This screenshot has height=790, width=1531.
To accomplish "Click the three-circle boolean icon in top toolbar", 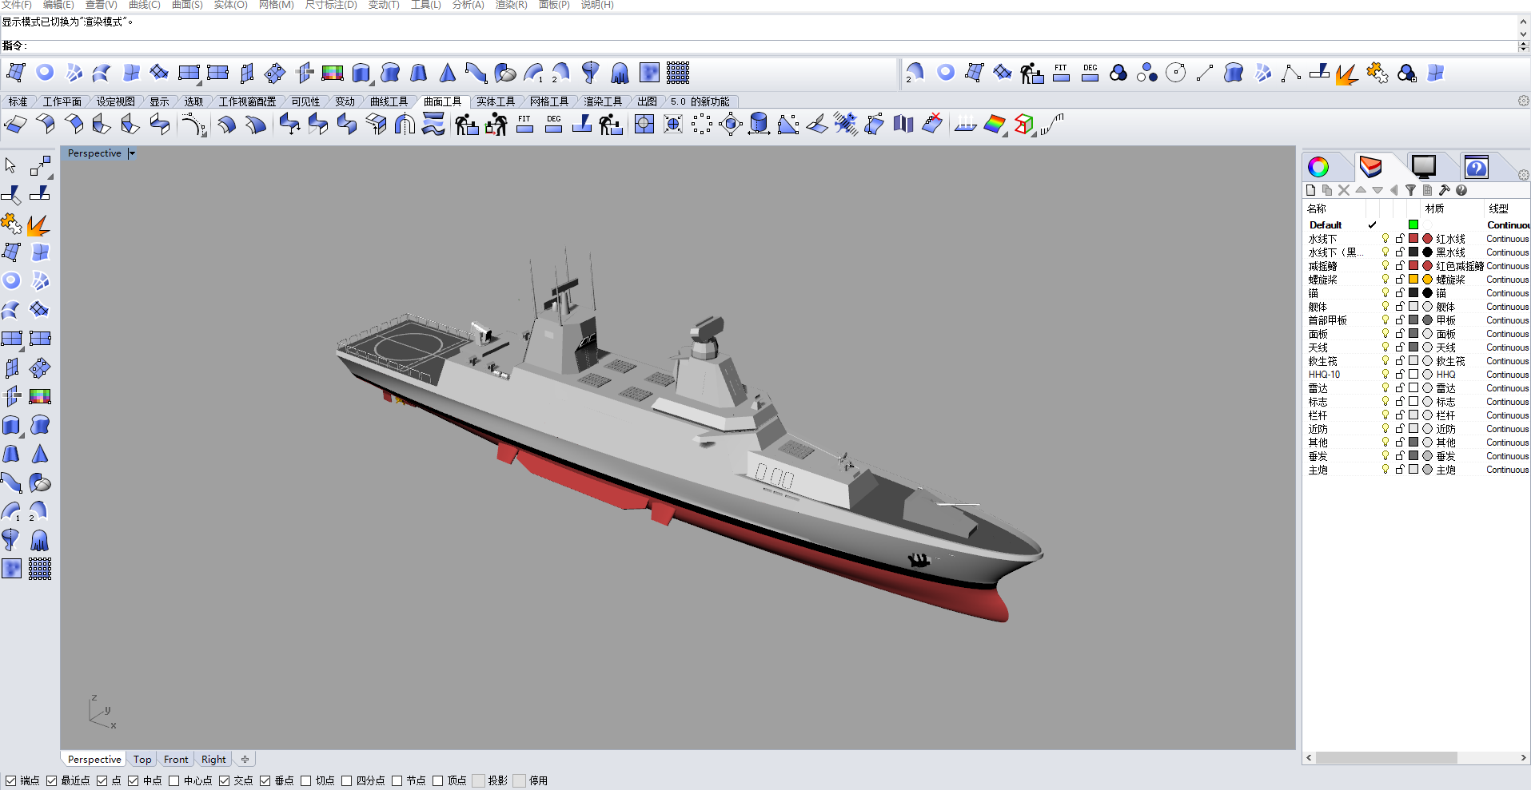I will coord(1118,73).
